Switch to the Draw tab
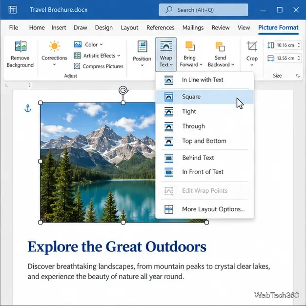This screenshot has width=306, height=306. click(81, 27)
